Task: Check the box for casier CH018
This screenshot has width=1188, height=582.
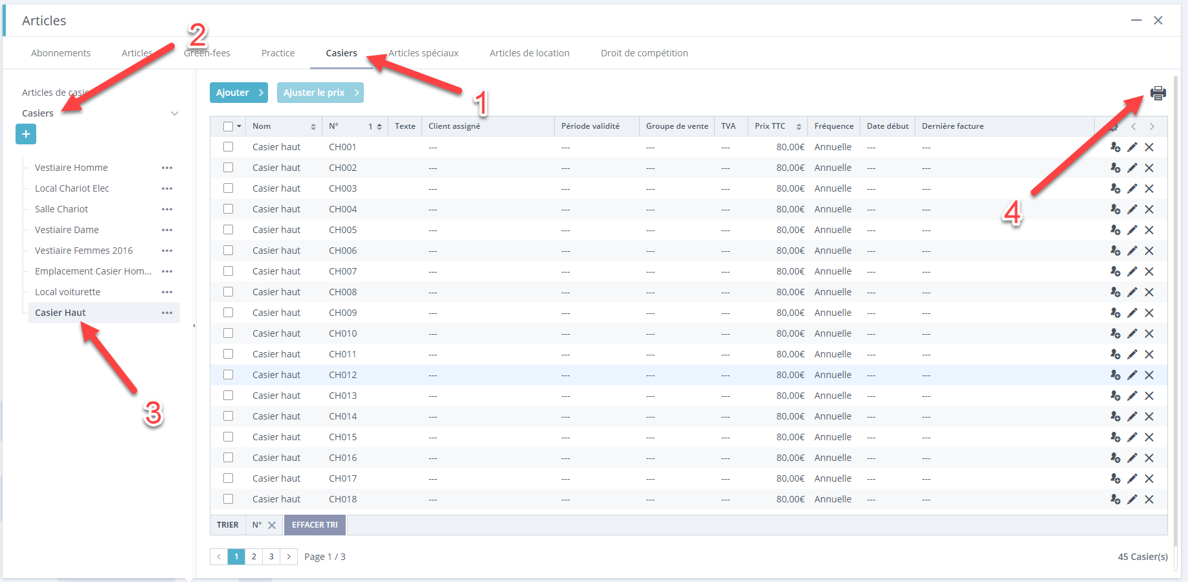Action: pos(228,499)
